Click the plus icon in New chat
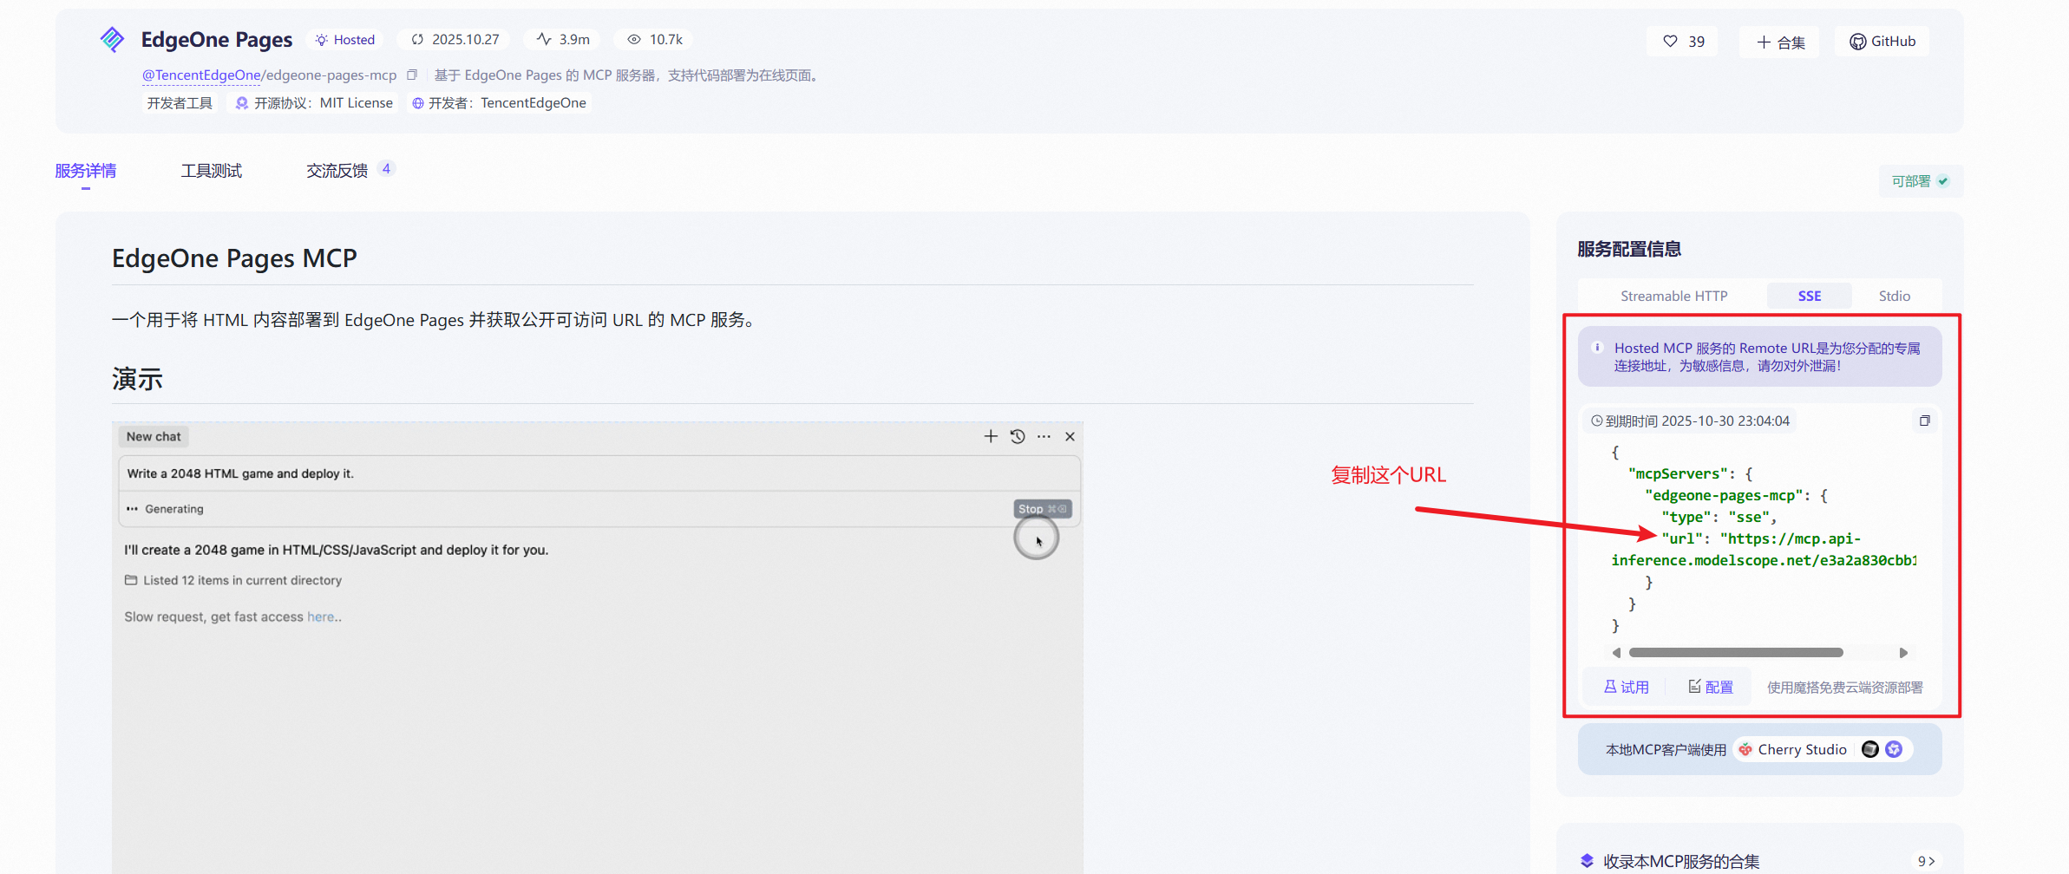This screenshot has width=2069, height=874. (x=991, y=437)
